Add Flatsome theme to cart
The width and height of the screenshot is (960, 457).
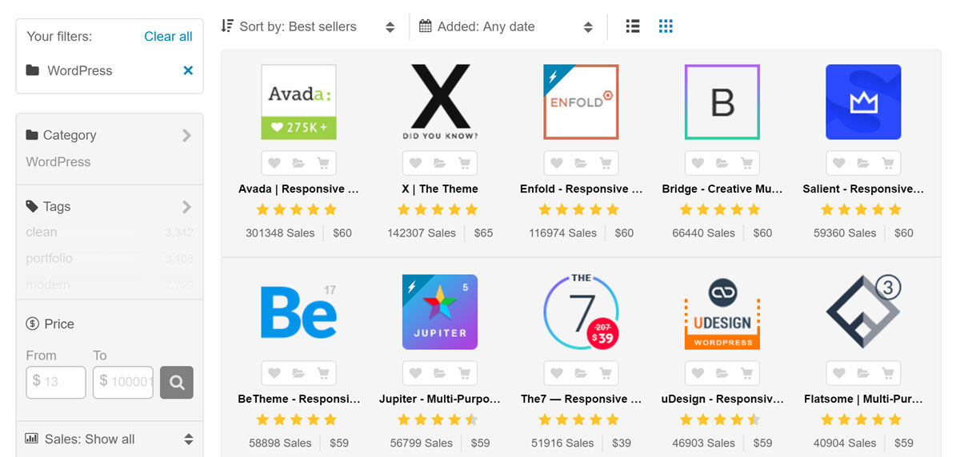pos(888,373)
